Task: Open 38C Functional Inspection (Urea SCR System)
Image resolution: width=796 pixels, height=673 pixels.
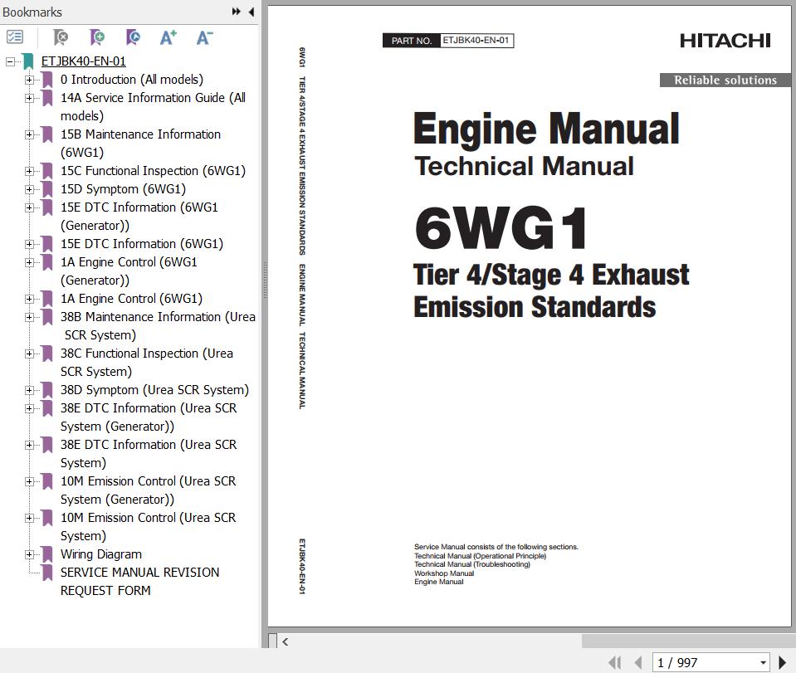Action: click(x=147, y=363)
